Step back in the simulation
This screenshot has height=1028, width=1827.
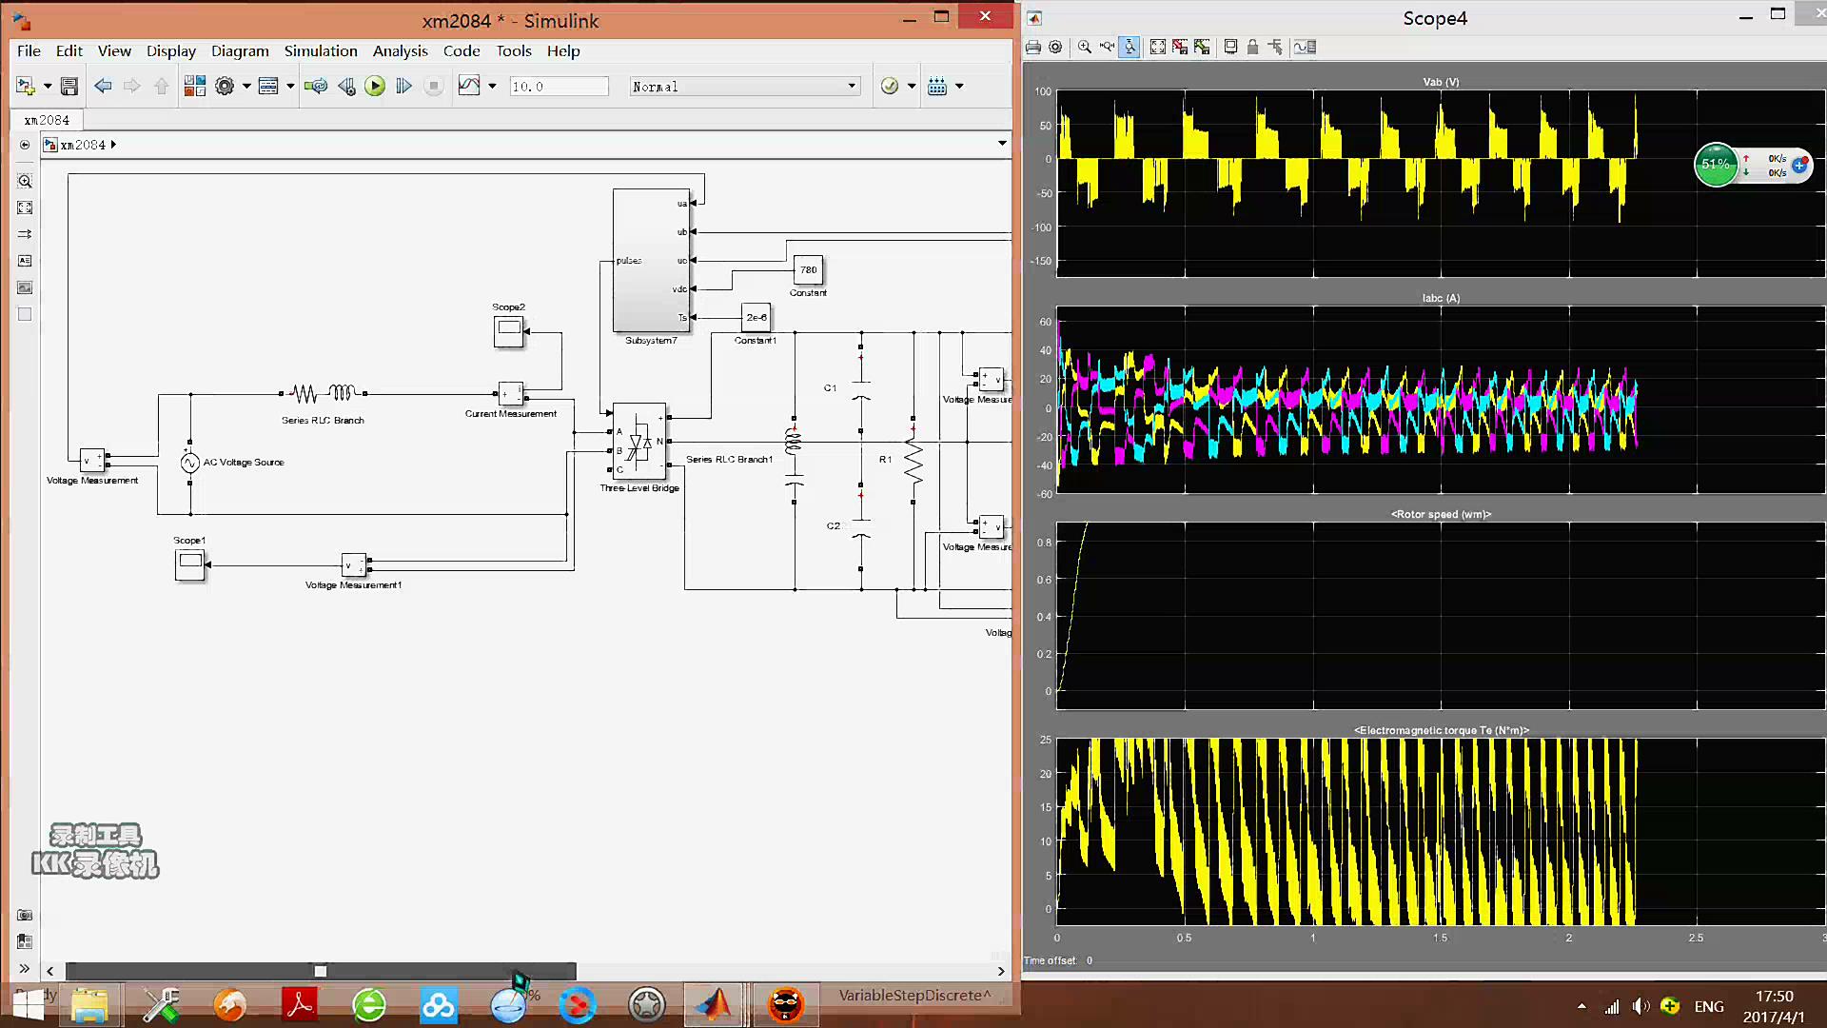[346, 87]
